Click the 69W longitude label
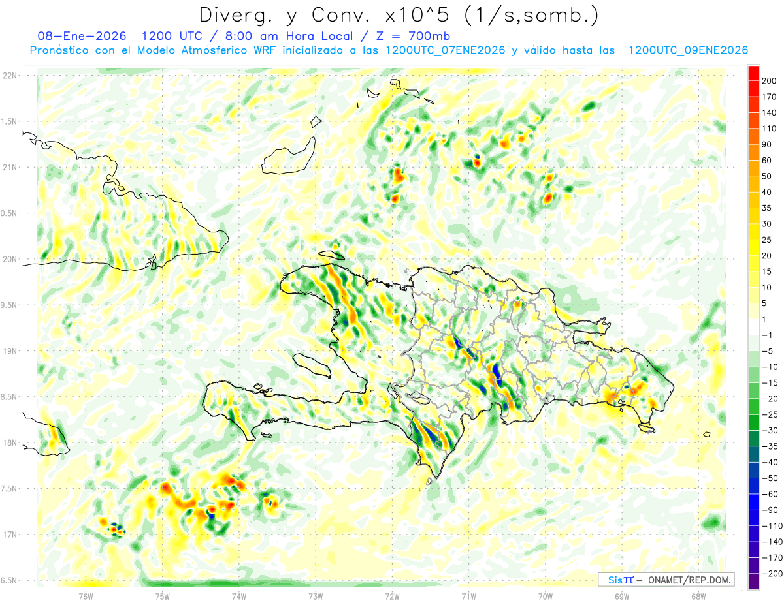This screenshot has width=784, height=605. [622, 596]
